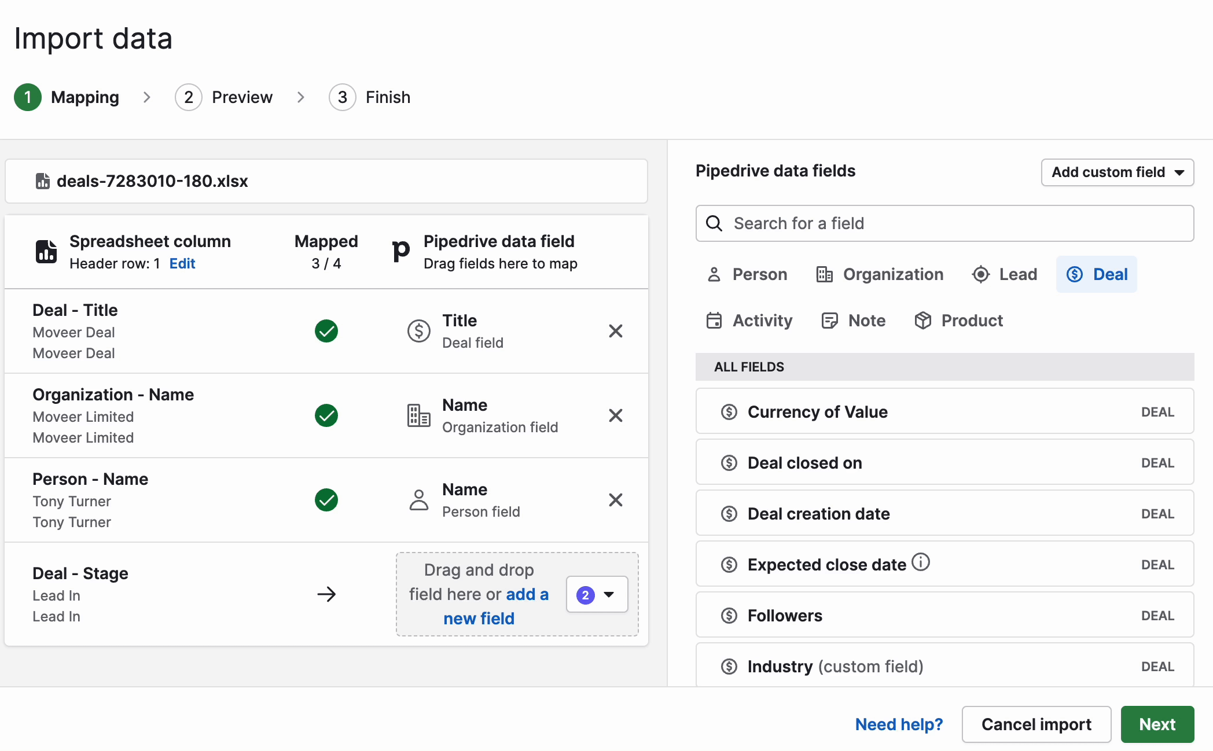Click the Pipedrive logo icon in the header
The image size is (1213, 751).
[x=400, y=251]
